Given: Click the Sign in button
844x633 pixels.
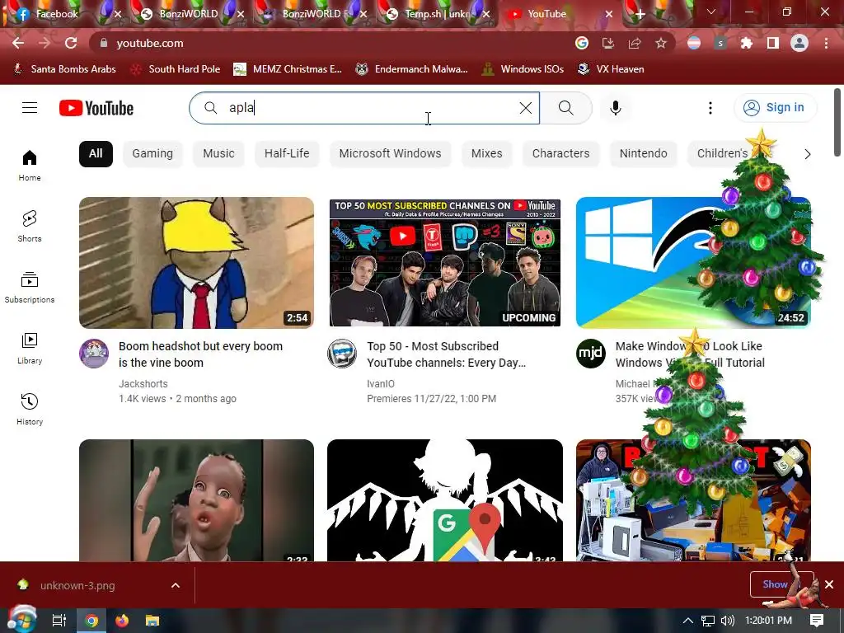Looking at the screenshot, I should (775, 108).
